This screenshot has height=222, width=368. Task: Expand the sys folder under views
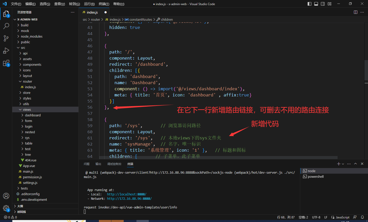coord(45,138)
